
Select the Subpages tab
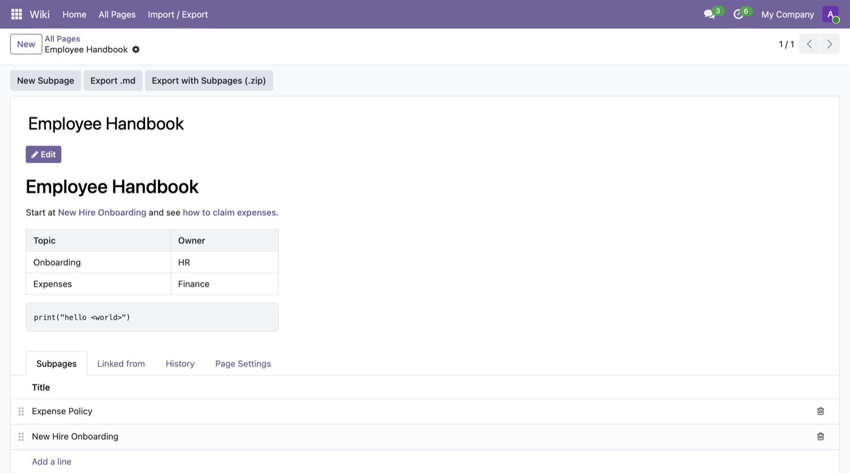pyautogui.click(x=56, y=364)
